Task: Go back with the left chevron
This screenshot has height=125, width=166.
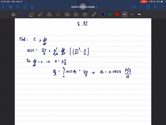Action: [3, 7]
